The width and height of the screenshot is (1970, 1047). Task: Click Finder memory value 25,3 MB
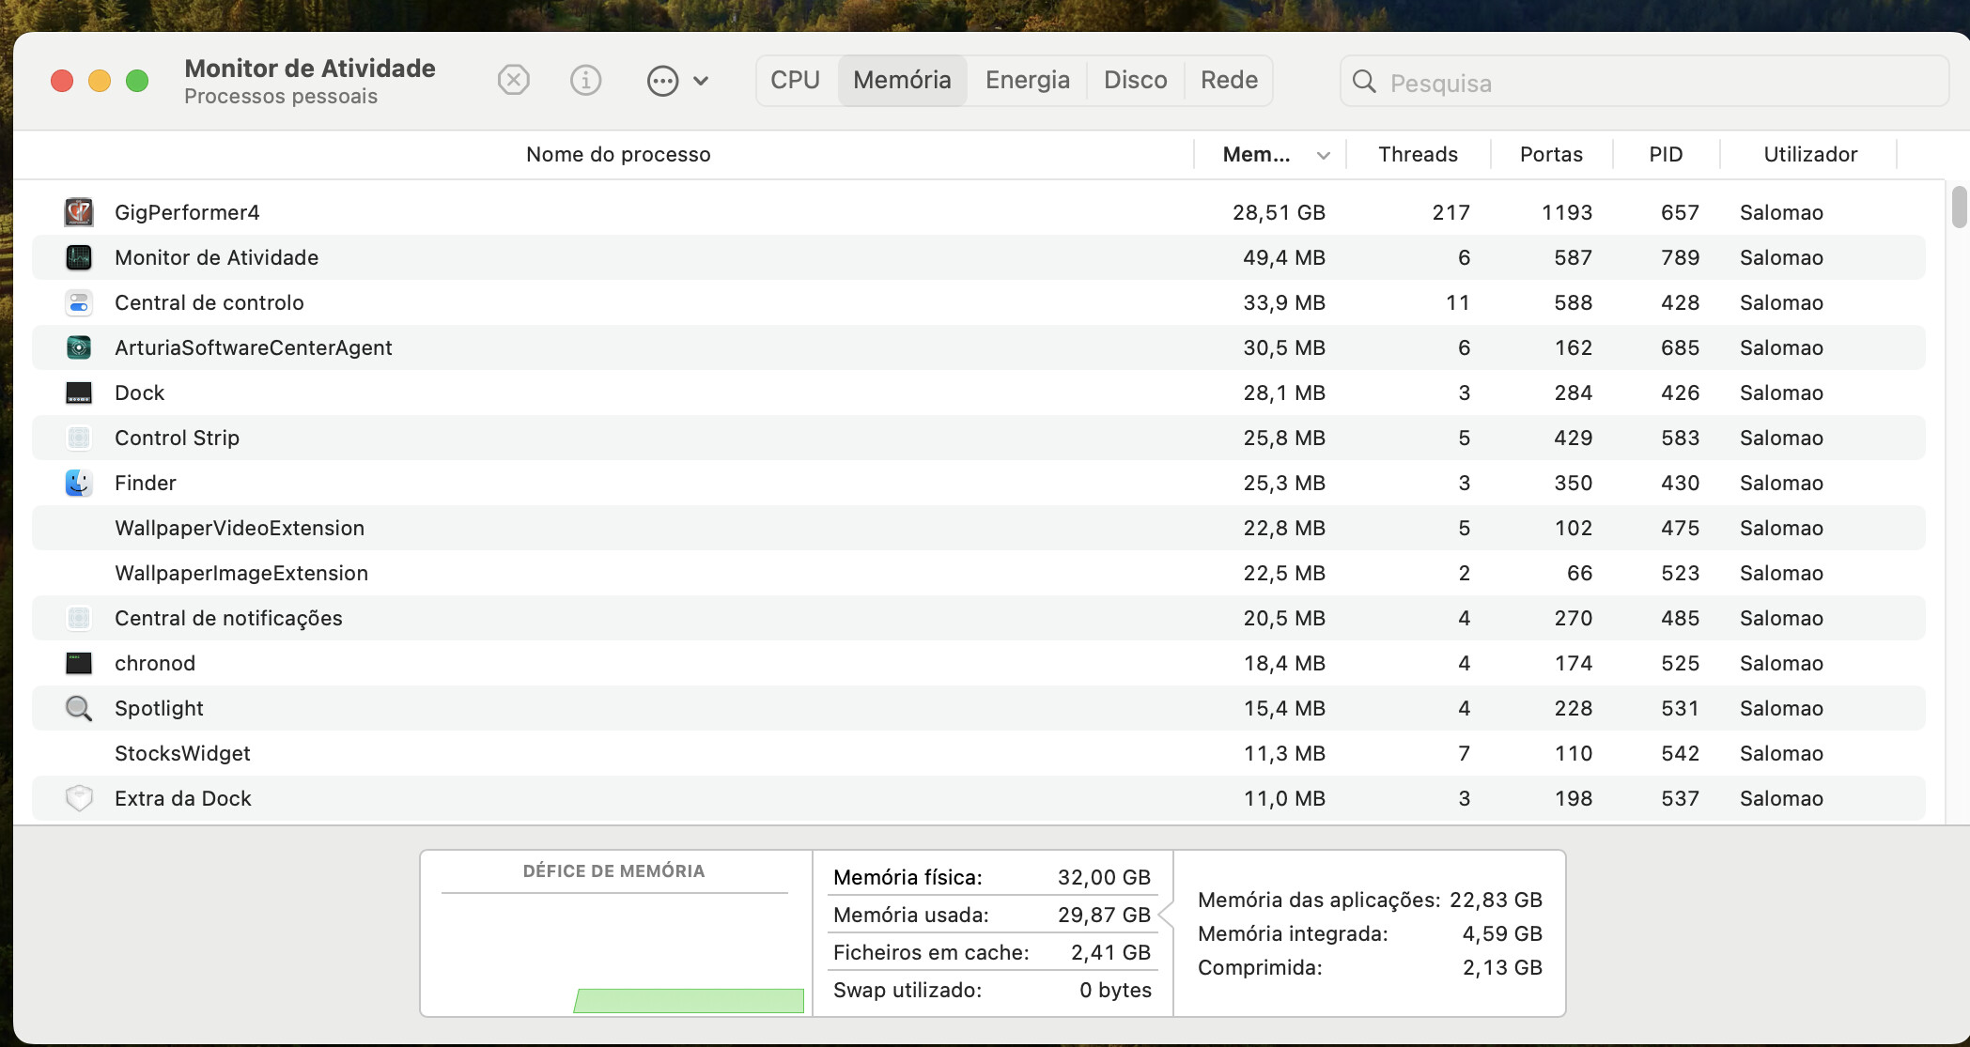tap(1284, 483)
